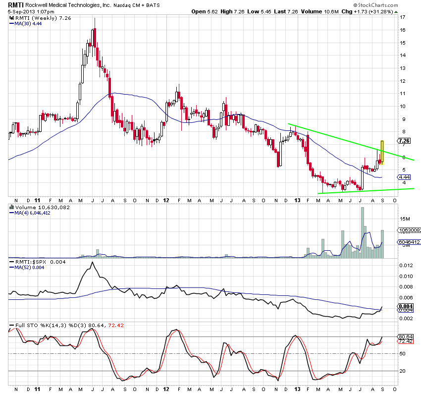Click the 12 year label below price chart
This screenshot has width=421, height=394.
coord(166,200)
